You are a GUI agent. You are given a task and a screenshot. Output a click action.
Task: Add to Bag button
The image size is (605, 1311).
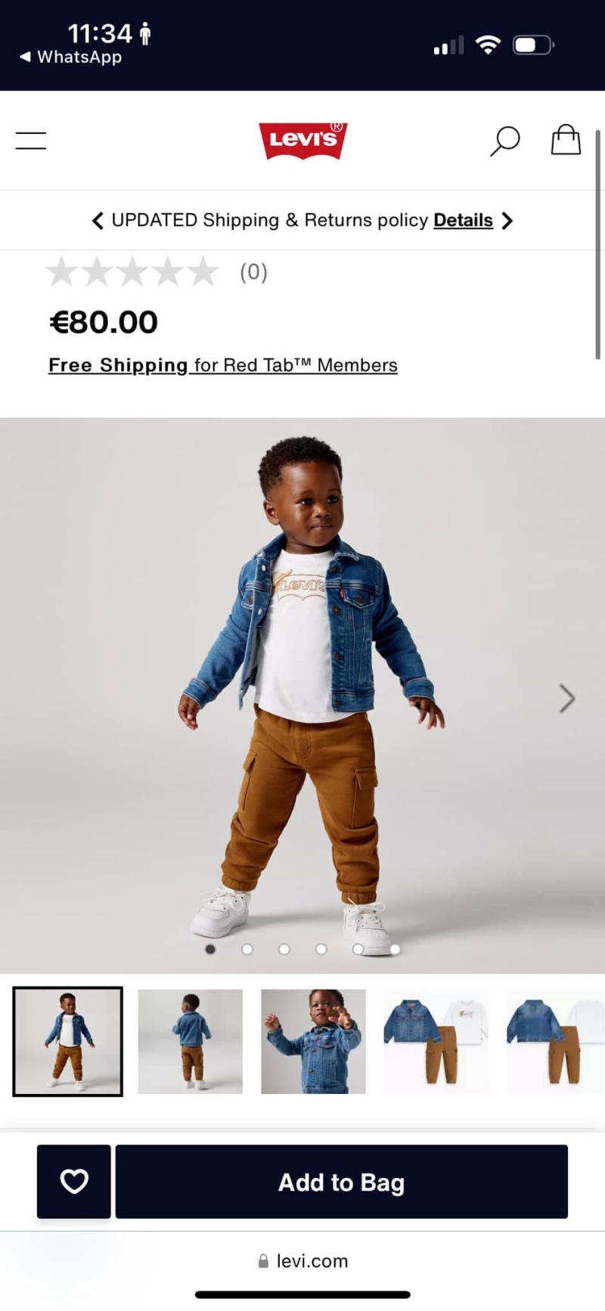coord(341,1181)
